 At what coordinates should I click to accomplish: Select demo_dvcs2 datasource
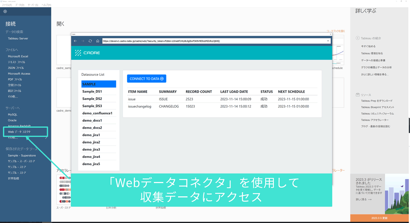98,127
